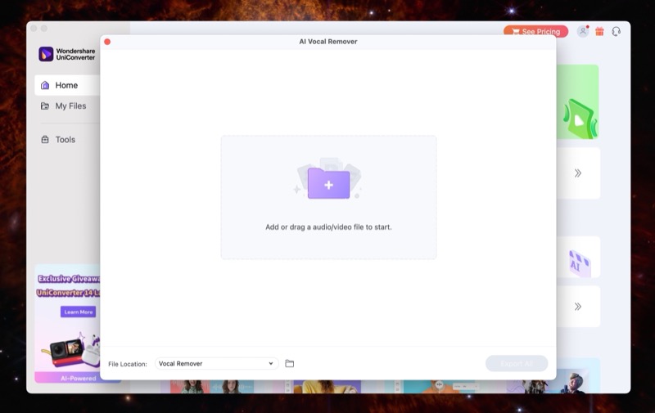The height and width of the screenshot is (413, 655).
Task: Click Learn More in the giveaway banner
Action: [78, 312]
